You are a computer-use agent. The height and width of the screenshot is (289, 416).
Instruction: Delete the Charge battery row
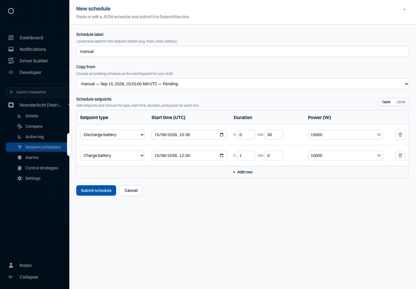(x=400, y=155)
